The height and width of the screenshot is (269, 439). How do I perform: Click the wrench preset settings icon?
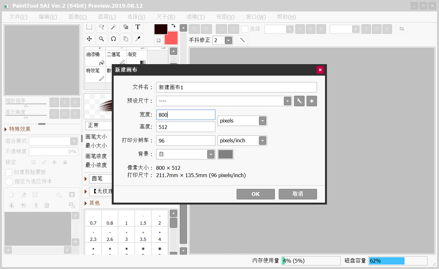point(299,101)
